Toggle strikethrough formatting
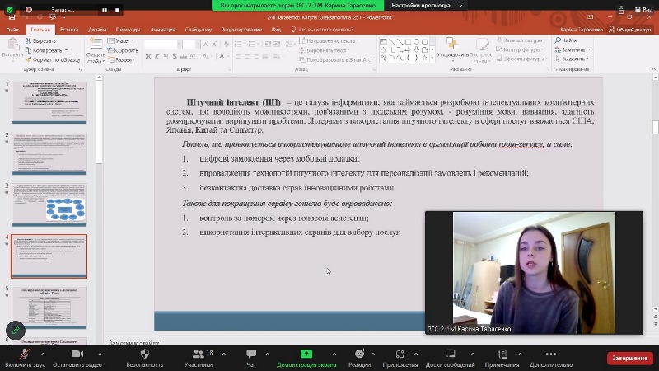This screenshot has width=659, height=371. click(184, 56)
